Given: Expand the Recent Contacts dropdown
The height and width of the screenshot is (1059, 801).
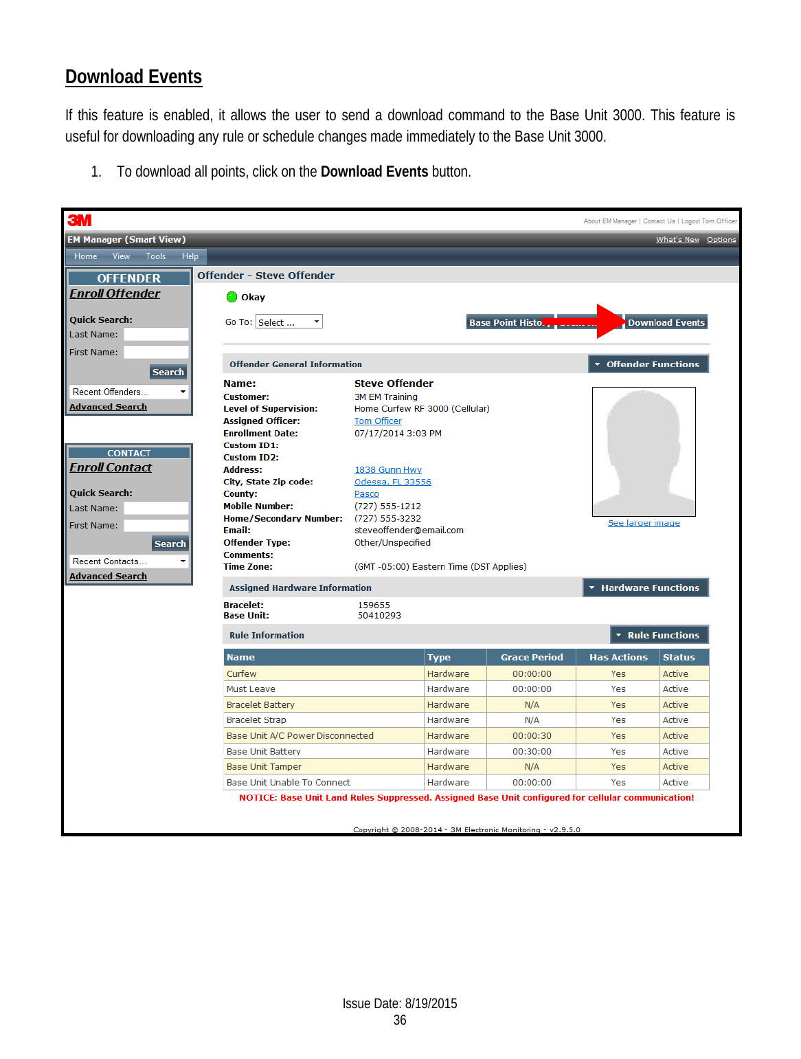Looking at the screenshot, I should pos(129,561).
